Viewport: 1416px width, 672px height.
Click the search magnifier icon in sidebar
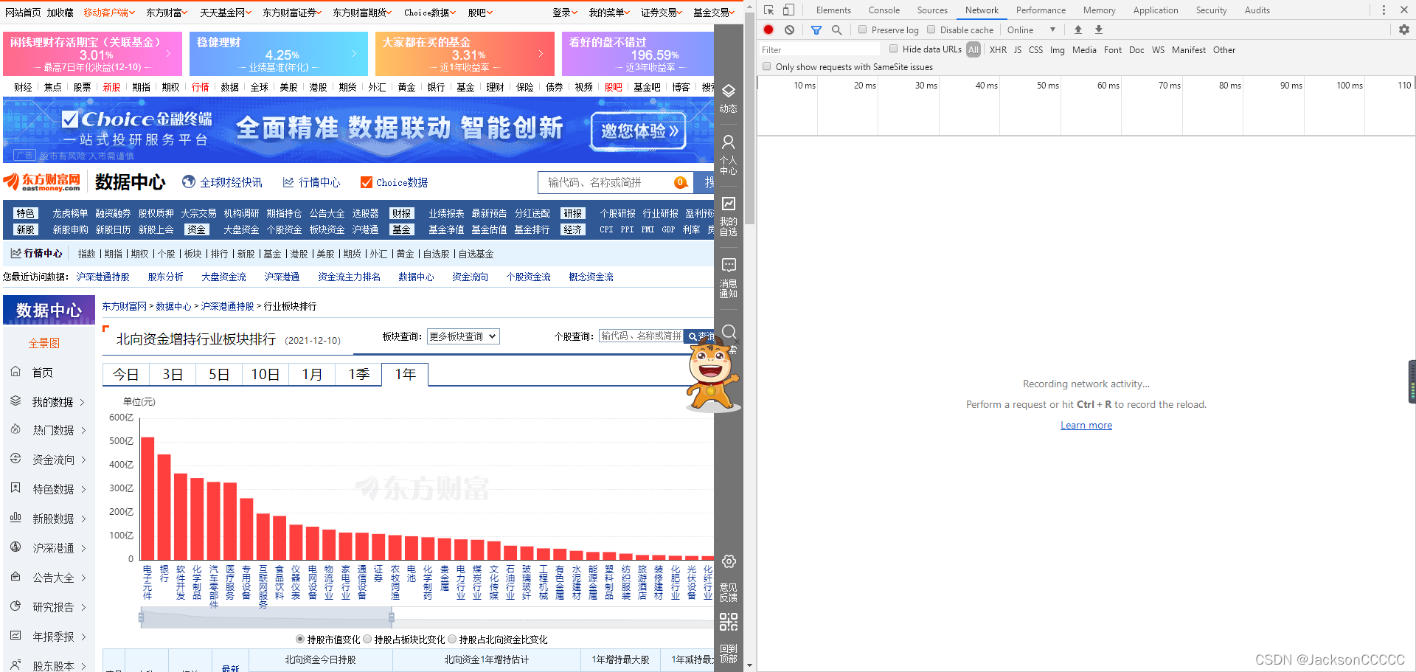tap(728, 332)
